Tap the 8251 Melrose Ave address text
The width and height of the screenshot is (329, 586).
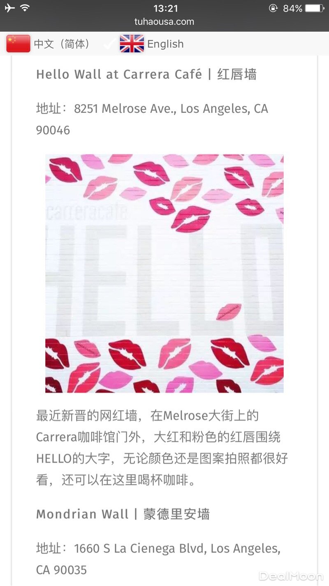(x=152, y=119)
